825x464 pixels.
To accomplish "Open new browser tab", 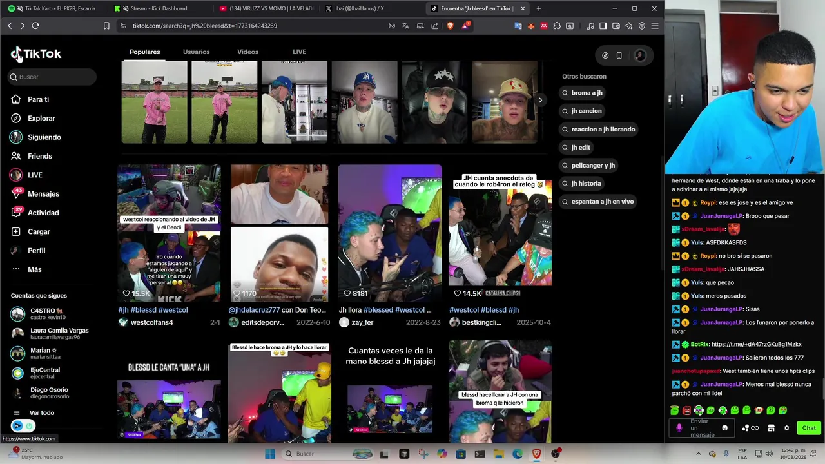I will [539, 8].
